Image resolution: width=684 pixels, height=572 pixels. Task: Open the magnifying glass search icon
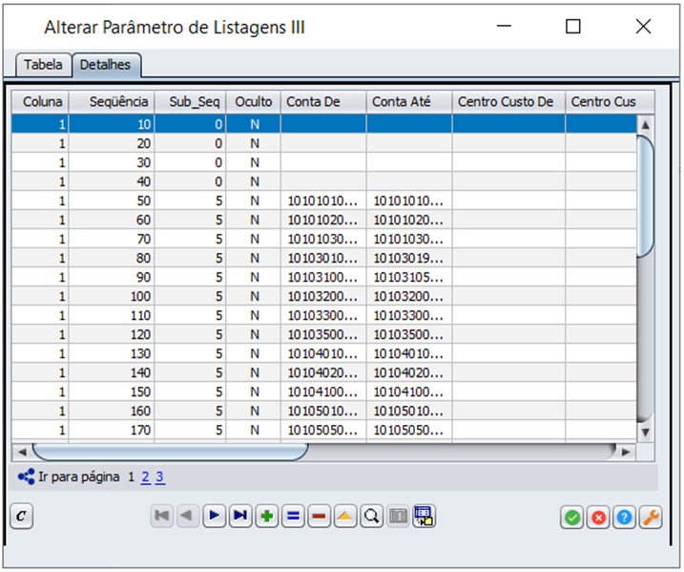[x=371, y=517]
